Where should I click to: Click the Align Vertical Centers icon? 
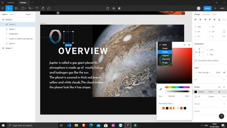pyautogui.click(x=215, y=20)
